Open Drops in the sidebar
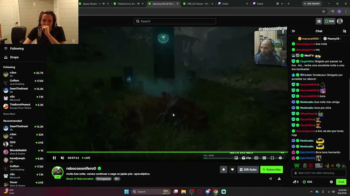The height and width of the screenshot is (196, 350). (x=14, y=57)
